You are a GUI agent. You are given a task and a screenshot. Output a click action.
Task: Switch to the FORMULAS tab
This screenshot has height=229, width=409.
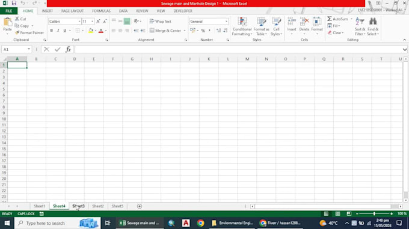tap(101, 11)
